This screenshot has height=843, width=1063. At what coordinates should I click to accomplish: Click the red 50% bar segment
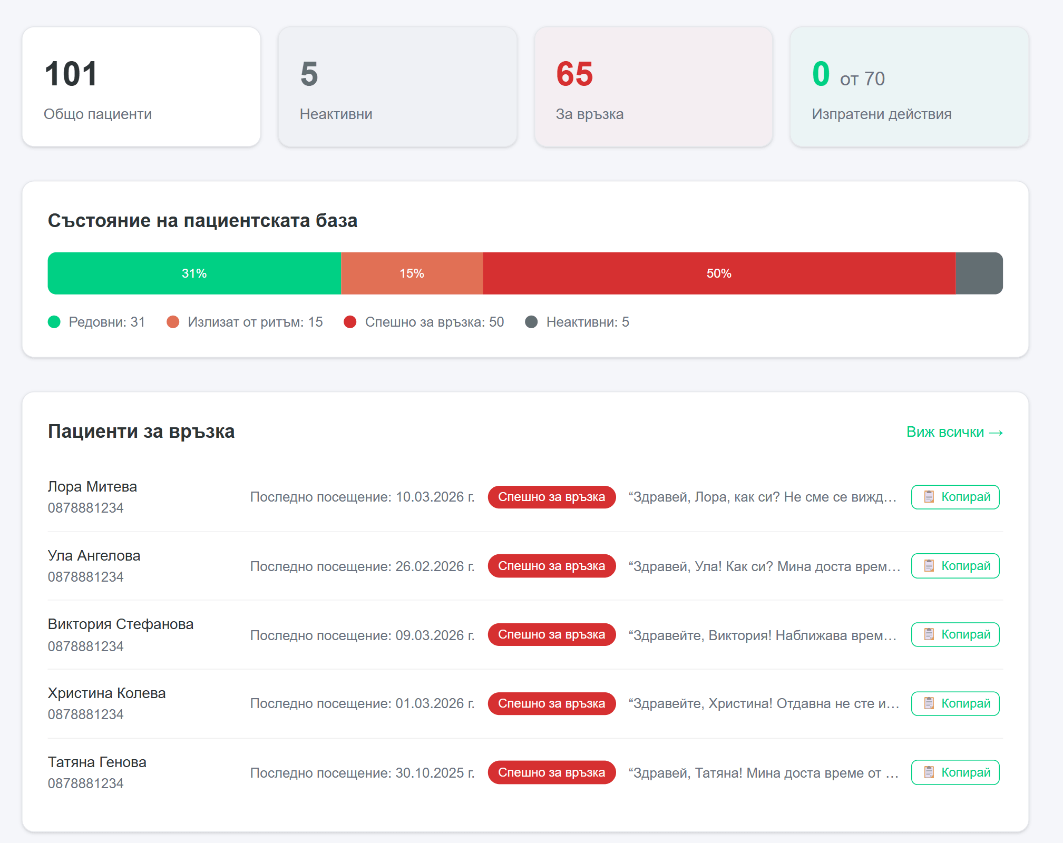click(x=719, y=273)
